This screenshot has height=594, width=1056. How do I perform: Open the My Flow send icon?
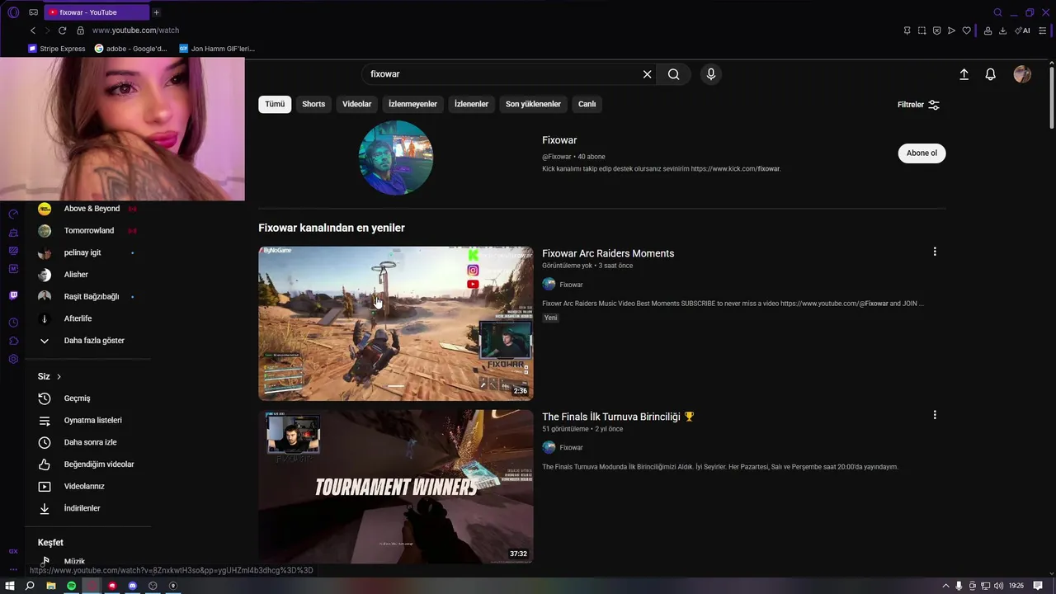click(951, 31)
